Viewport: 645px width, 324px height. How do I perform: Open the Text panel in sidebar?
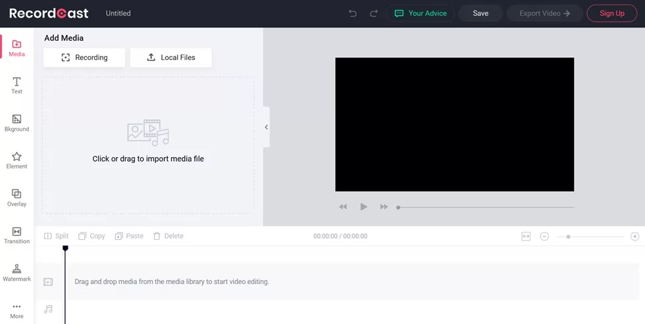(16, 85)
